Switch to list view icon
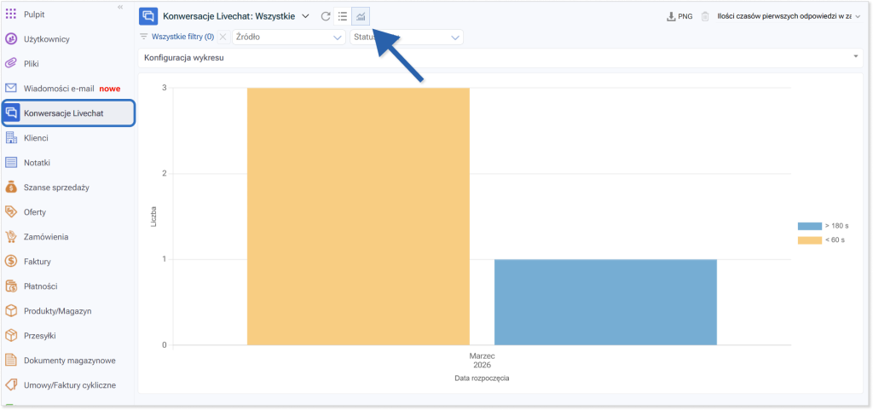This screenshot has width=873, height=410. coord(343,16)
